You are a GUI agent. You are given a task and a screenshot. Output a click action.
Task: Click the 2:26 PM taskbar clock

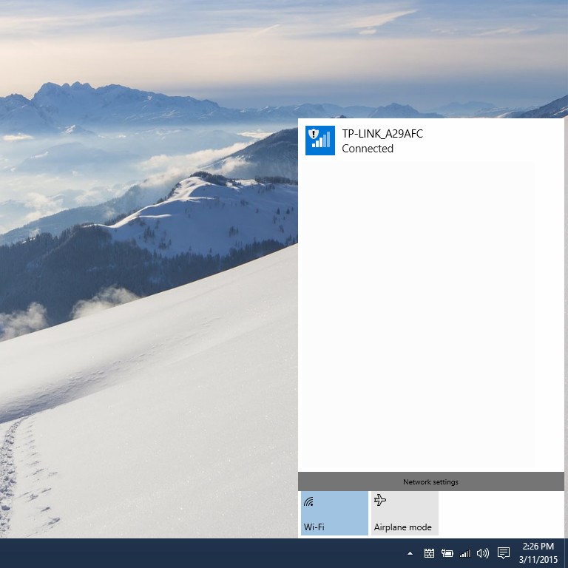[x=538, y=547]
